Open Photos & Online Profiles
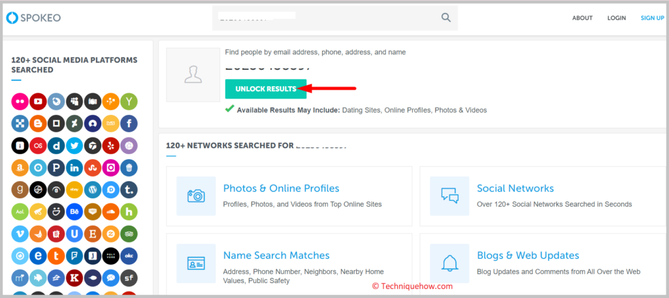Screen dimensions: 669x298 coord(281,188)
